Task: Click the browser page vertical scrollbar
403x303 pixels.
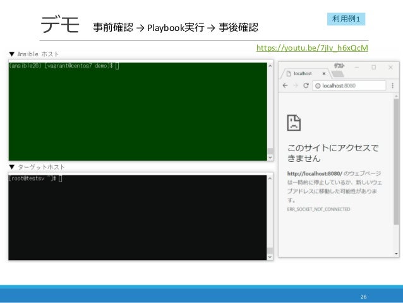Action: [x=396, y=162]
